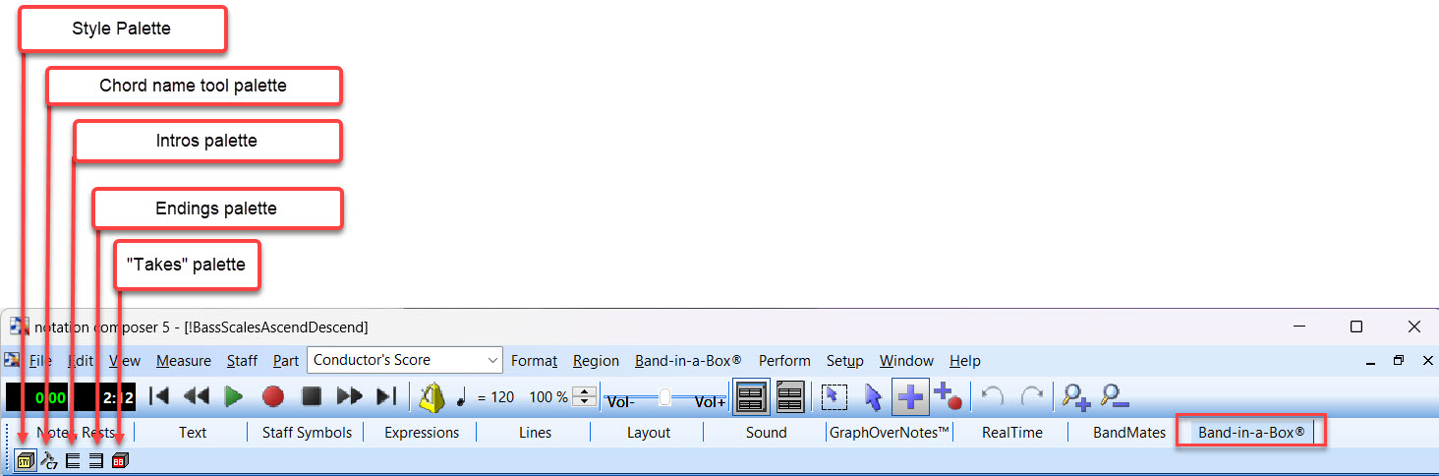Viewport: 1439px width, 476px height.
Task: Open the Endings palette icon
Action: (x=96, y=461)
